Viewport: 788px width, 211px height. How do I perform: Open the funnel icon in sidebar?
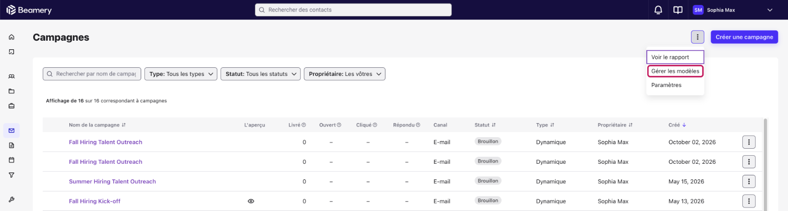coord(12,175)
